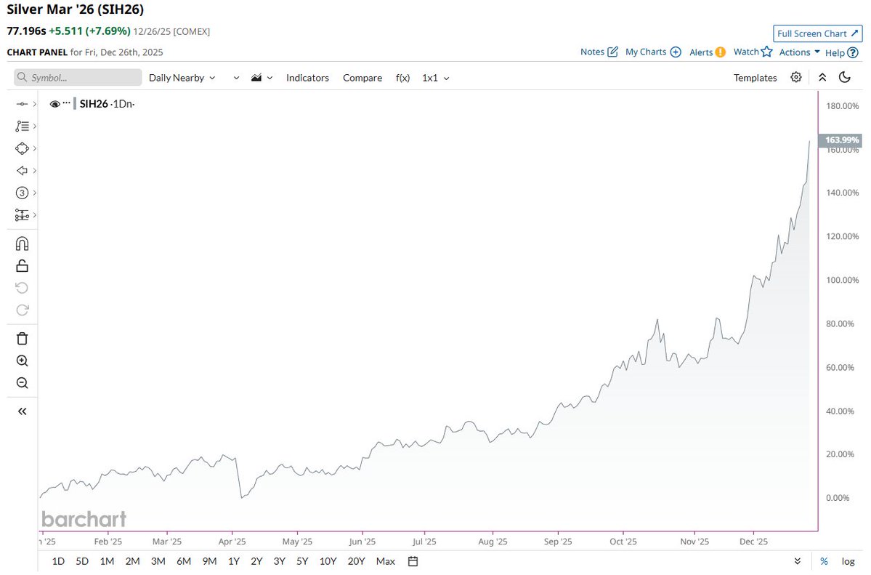This screenshot has width=871, height=575.
Task: Choose the shapes polygon tool icon
Action: [x=22, y=148]
